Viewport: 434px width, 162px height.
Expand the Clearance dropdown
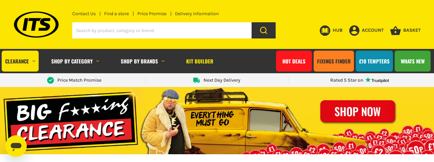pos(20,61)
